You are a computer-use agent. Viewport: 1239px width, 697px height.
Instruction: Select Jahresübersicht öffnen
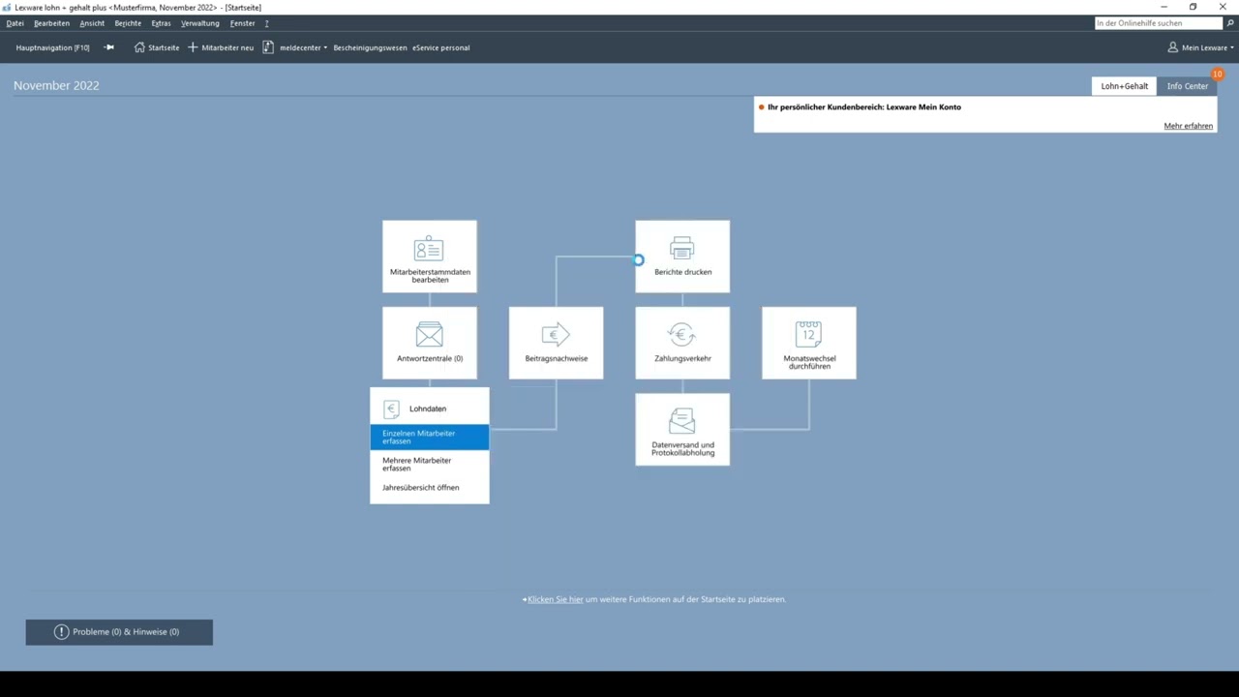(x=430, y=488)
